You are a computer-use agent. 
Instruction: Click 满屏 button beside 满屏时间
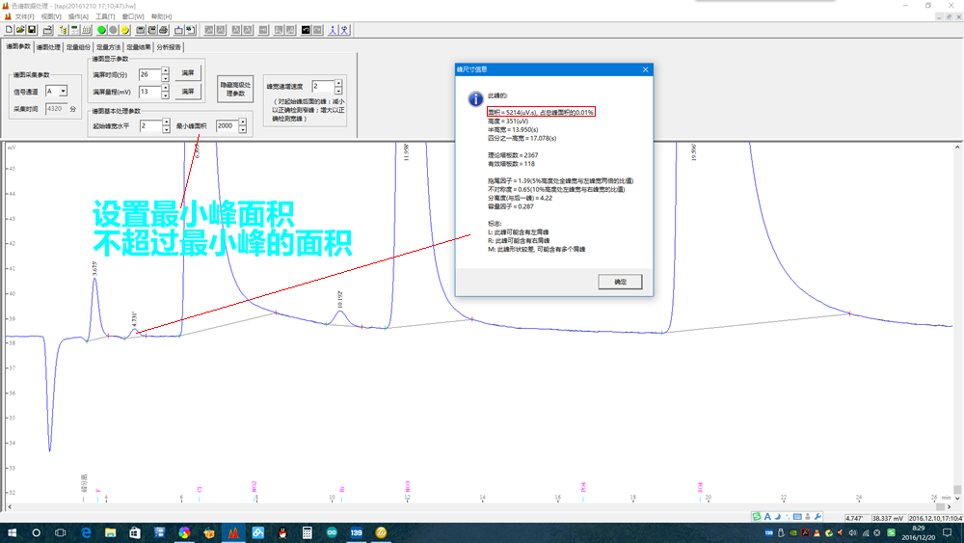click(x=188, y=73)
